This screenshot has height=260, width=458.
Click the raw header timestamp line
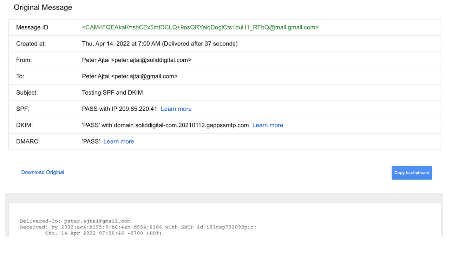[103, 233]
